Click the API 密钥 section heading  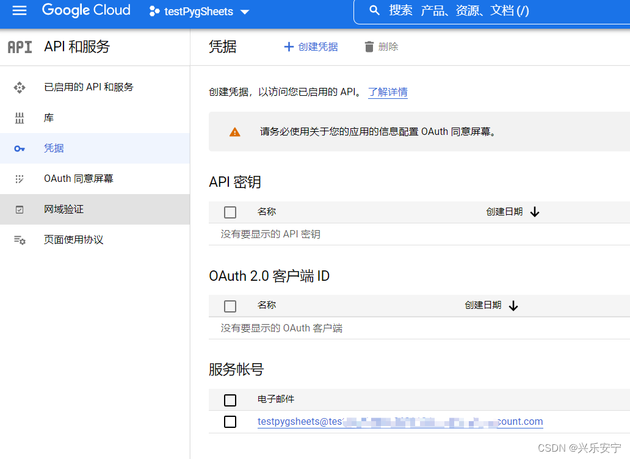click(235, 182)
